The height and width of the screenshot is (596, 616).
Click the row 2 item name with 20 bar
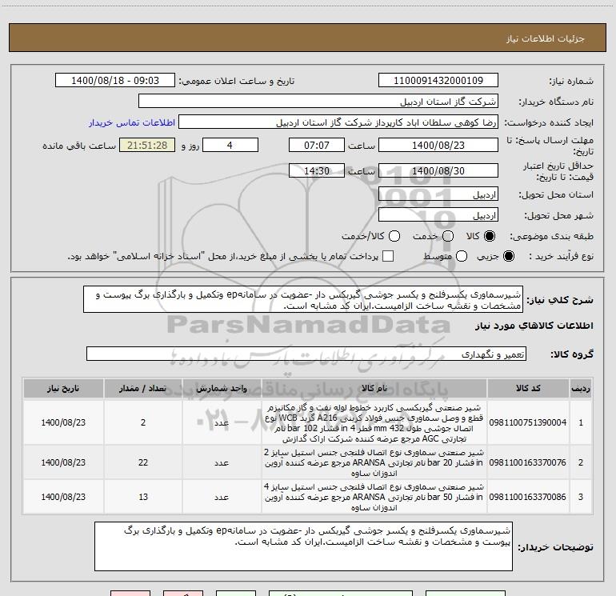tap(374, 463)
